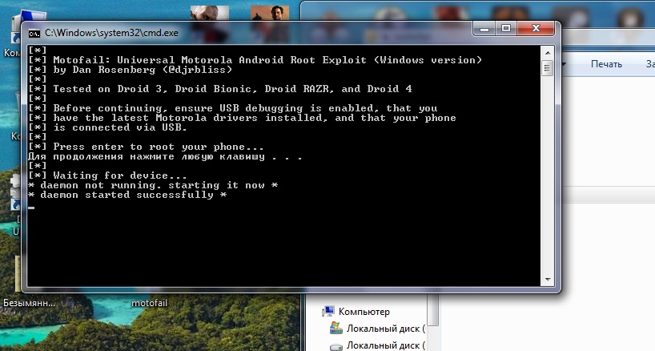
Task: Click the Motofail title line in console
Action: click(255, 60)
